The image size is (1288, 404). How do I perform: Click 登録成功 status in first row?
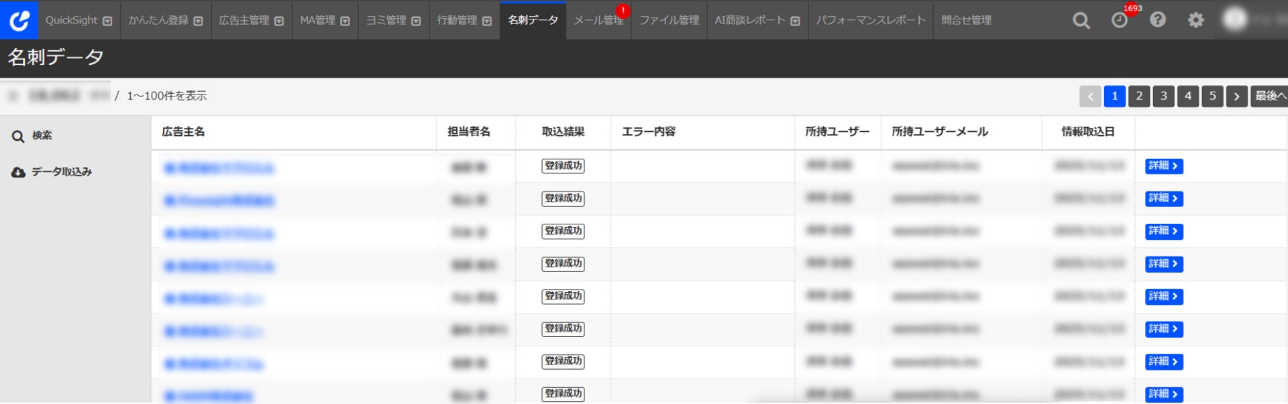point(563,166)
